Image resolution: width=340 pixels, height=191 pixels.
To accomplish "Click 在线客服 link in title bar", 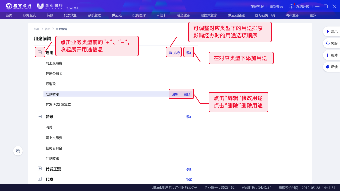I will pyautogui.click(x=257, y=6).
